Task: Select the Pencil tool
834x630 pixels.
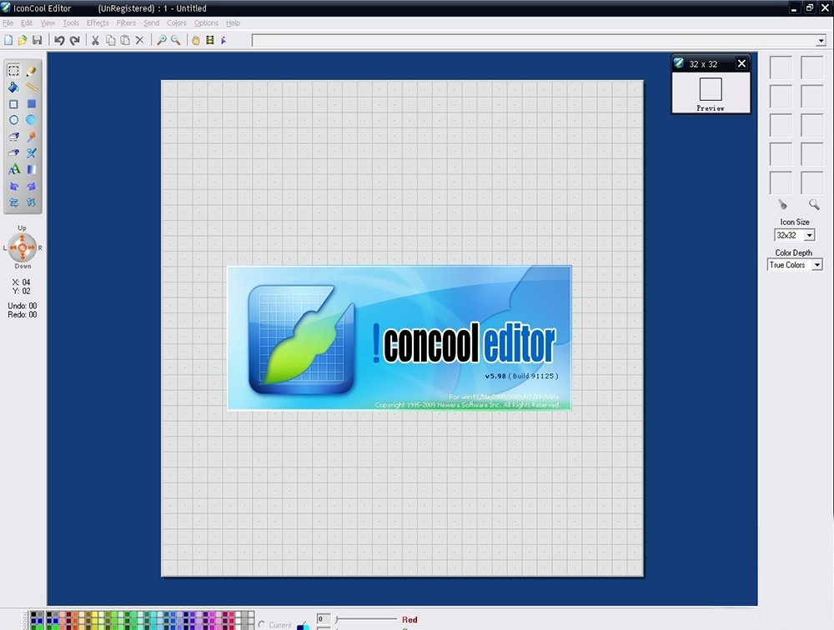Action: point(32,70)
